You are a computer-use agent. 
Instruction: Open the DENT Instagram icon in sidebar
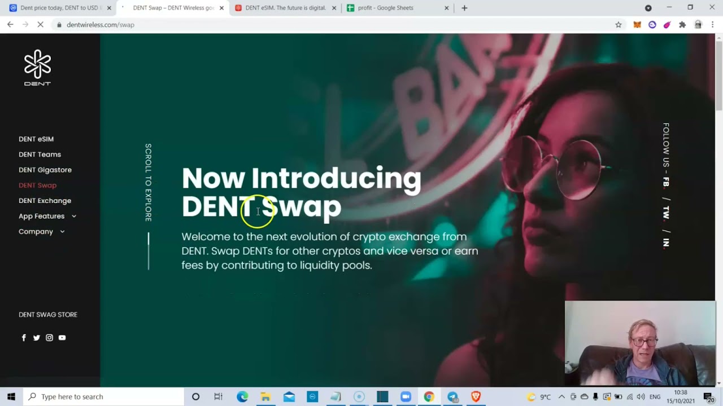click(49, 338)
